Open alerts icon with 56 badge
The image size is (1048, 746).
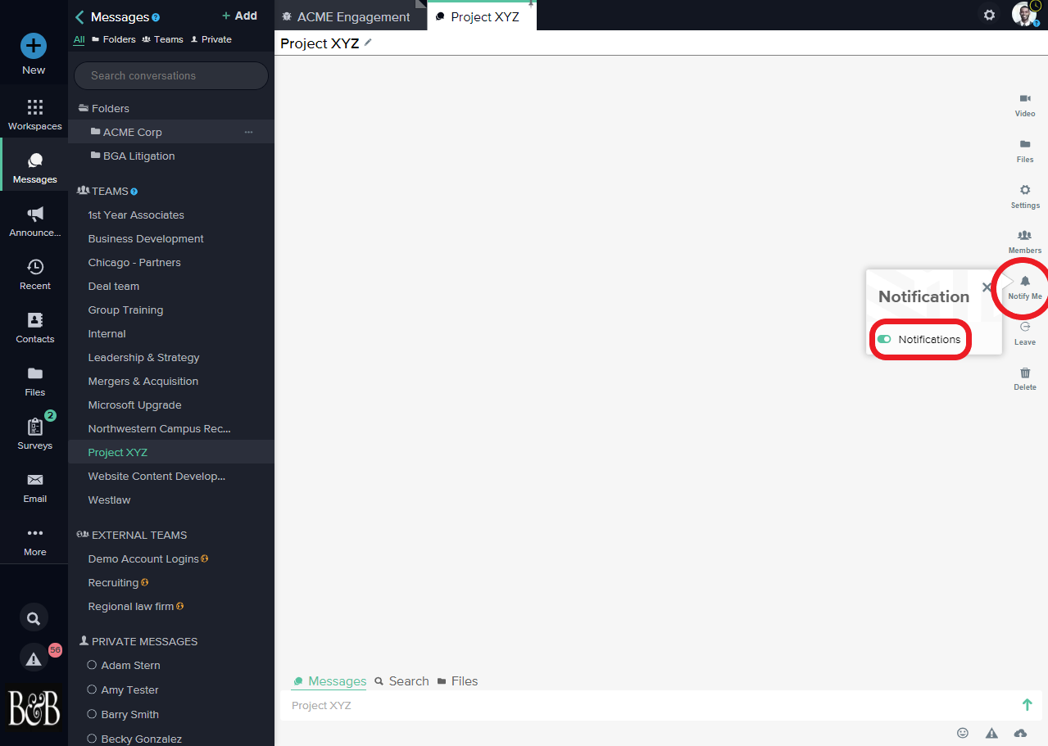click(x=34, y=658)
